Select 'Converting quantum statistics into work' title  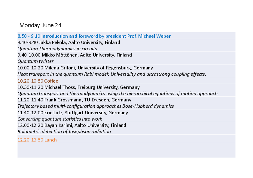[60, 119]
